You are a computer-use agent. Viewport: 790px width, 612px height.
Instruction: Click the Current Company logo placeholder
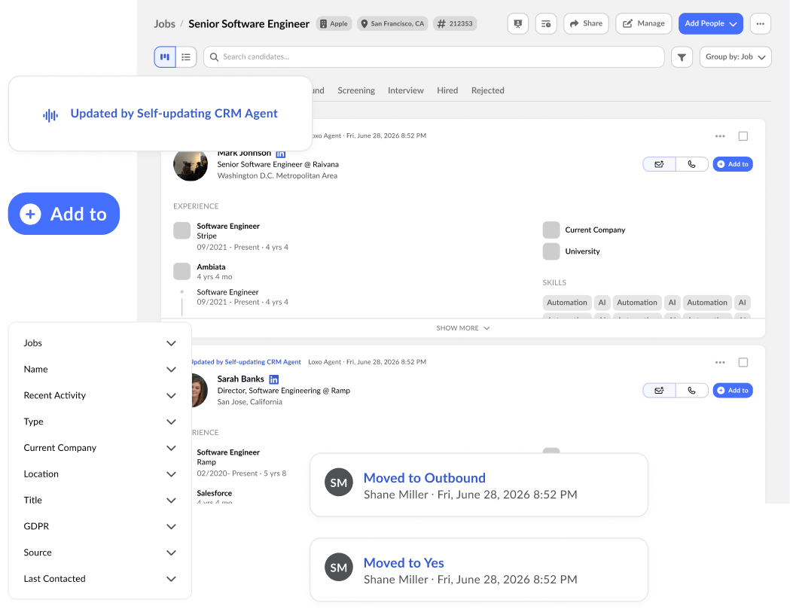(x=551, y=230)
